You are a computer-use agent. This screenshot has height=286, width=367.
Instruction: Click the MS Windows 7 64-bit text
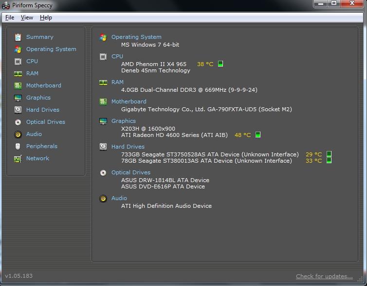click(x=150, y=45)
